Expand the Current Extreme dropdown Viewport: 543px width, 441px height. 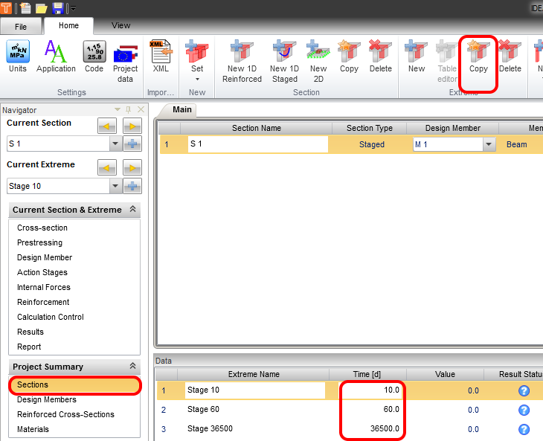click(x=115, y=186)
